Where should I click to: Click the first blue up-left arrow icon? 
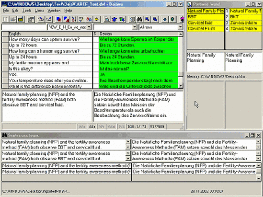[147, 19]
